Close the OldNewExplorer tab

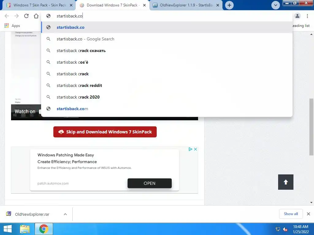tap(218, 5)
